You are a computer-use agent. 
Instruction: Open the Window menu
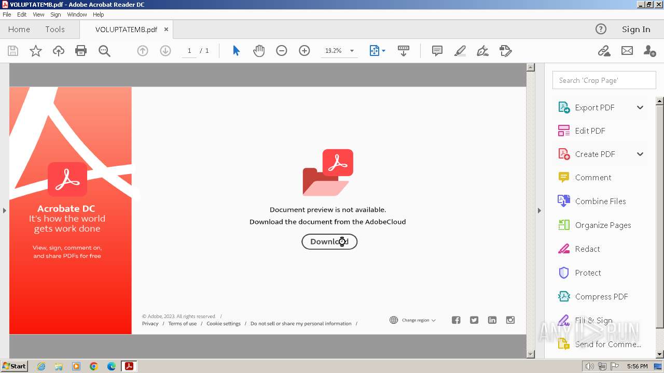click(77, 15)
